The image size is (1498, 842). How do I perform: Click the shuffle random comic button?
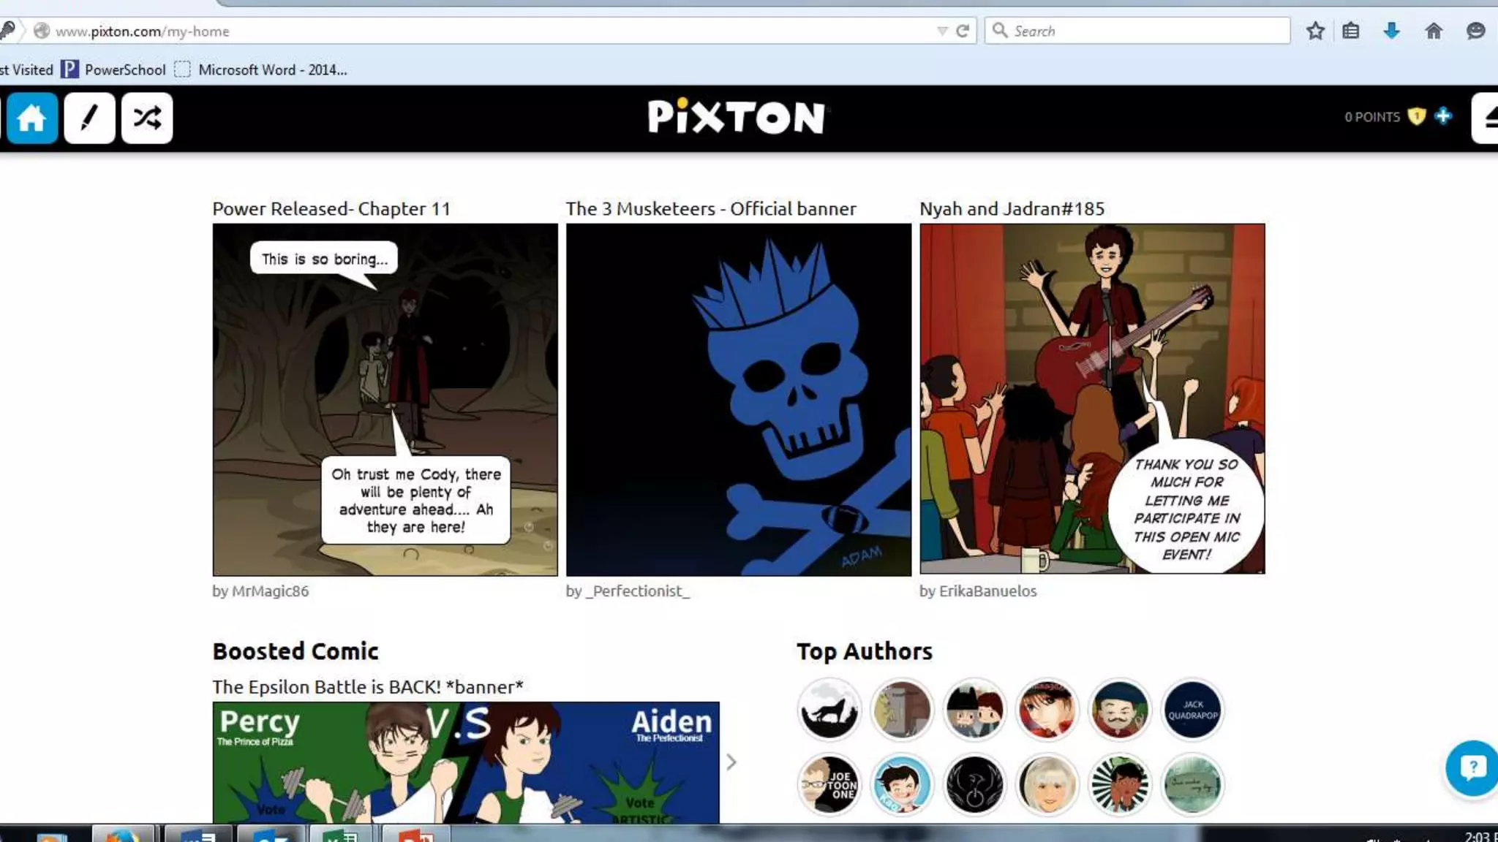147,118
